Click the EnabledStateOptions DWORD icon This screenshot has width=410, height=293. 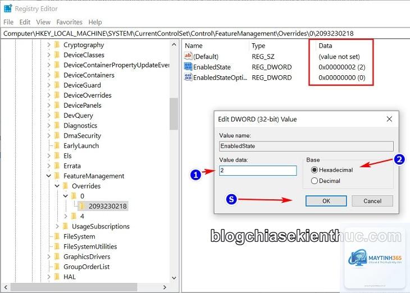(x=188, y=77)
